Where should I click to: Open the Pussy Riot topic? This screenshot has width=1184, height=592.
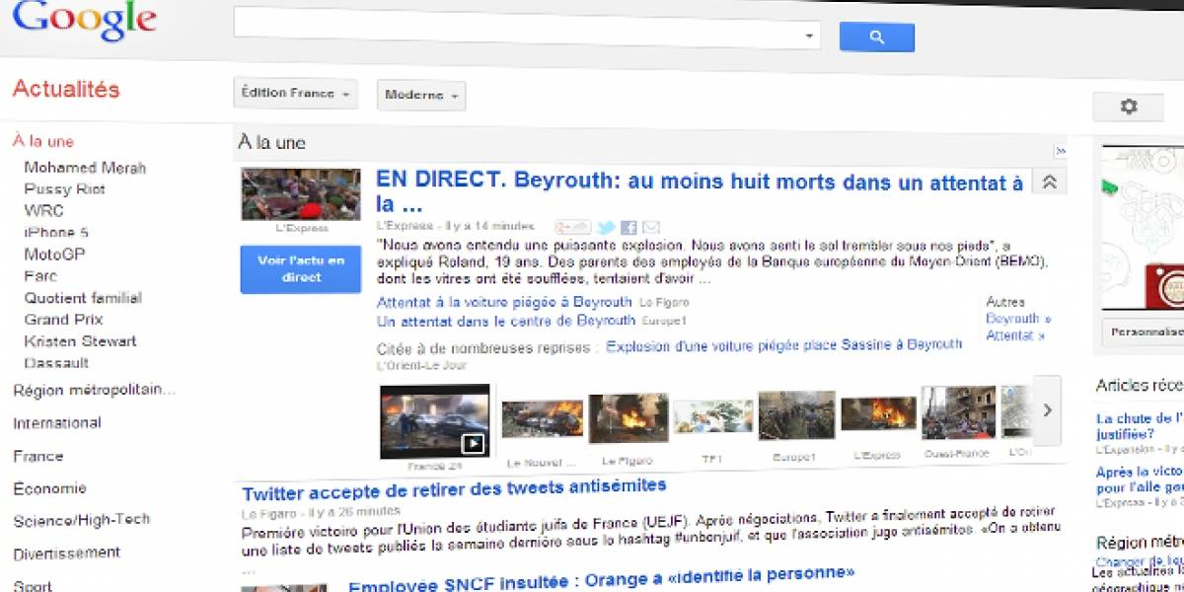click(64, 189)
